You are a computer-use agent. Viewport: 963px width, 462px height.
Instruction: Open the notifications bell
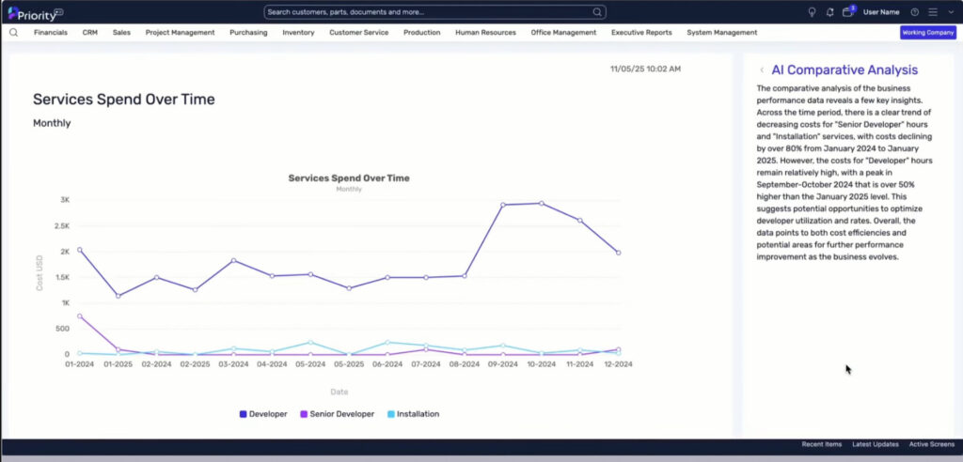829,12
